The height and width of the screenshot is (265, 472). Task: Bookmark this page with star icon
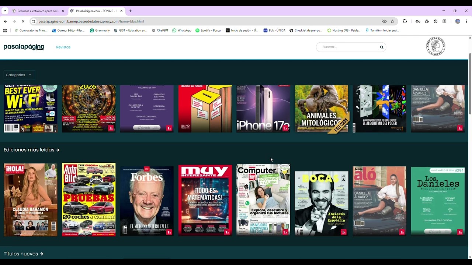pos(392,21)
